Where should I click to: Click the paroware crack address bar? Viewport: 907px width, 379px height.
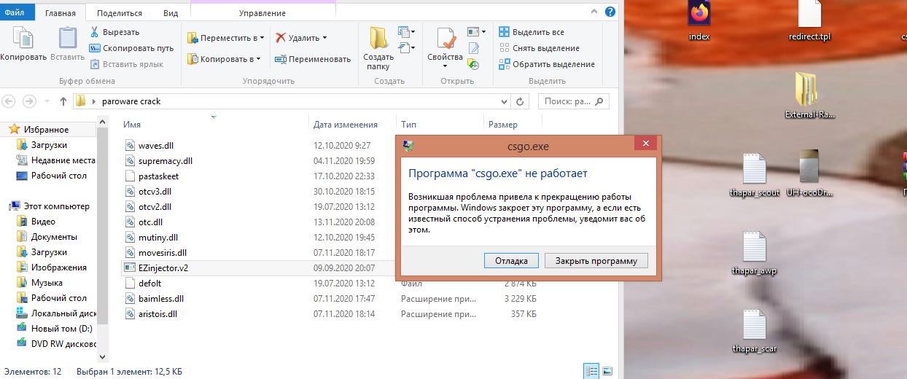pos(284,101)
